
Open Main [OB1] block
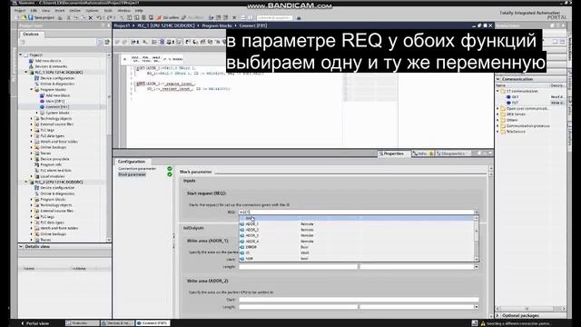pos(52,101)
